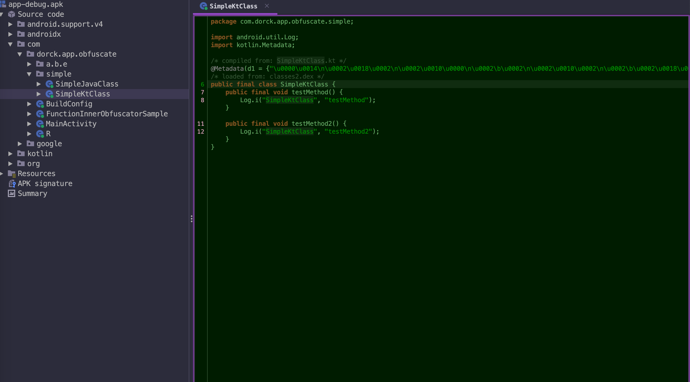Expand the android.support.v4 package

coord(10,24)
